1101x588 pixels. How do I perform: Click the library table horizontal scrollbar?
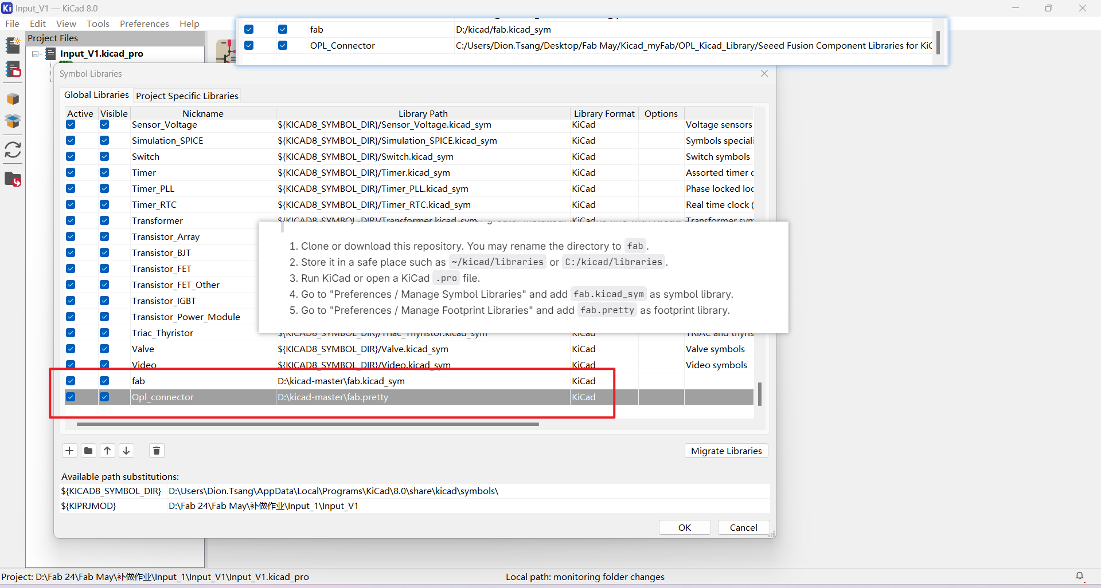tap(308, 424)
